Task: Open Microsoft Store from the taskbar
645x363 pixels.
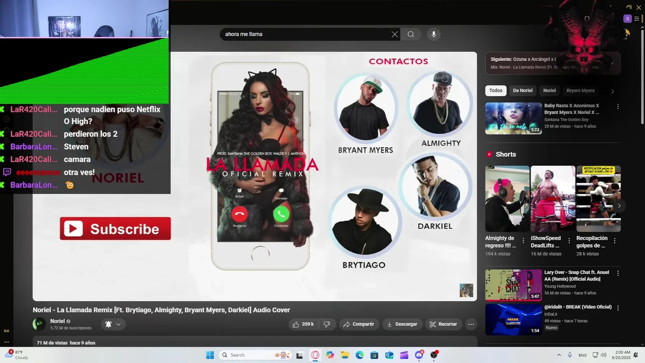Action: [x=374, y=355]
